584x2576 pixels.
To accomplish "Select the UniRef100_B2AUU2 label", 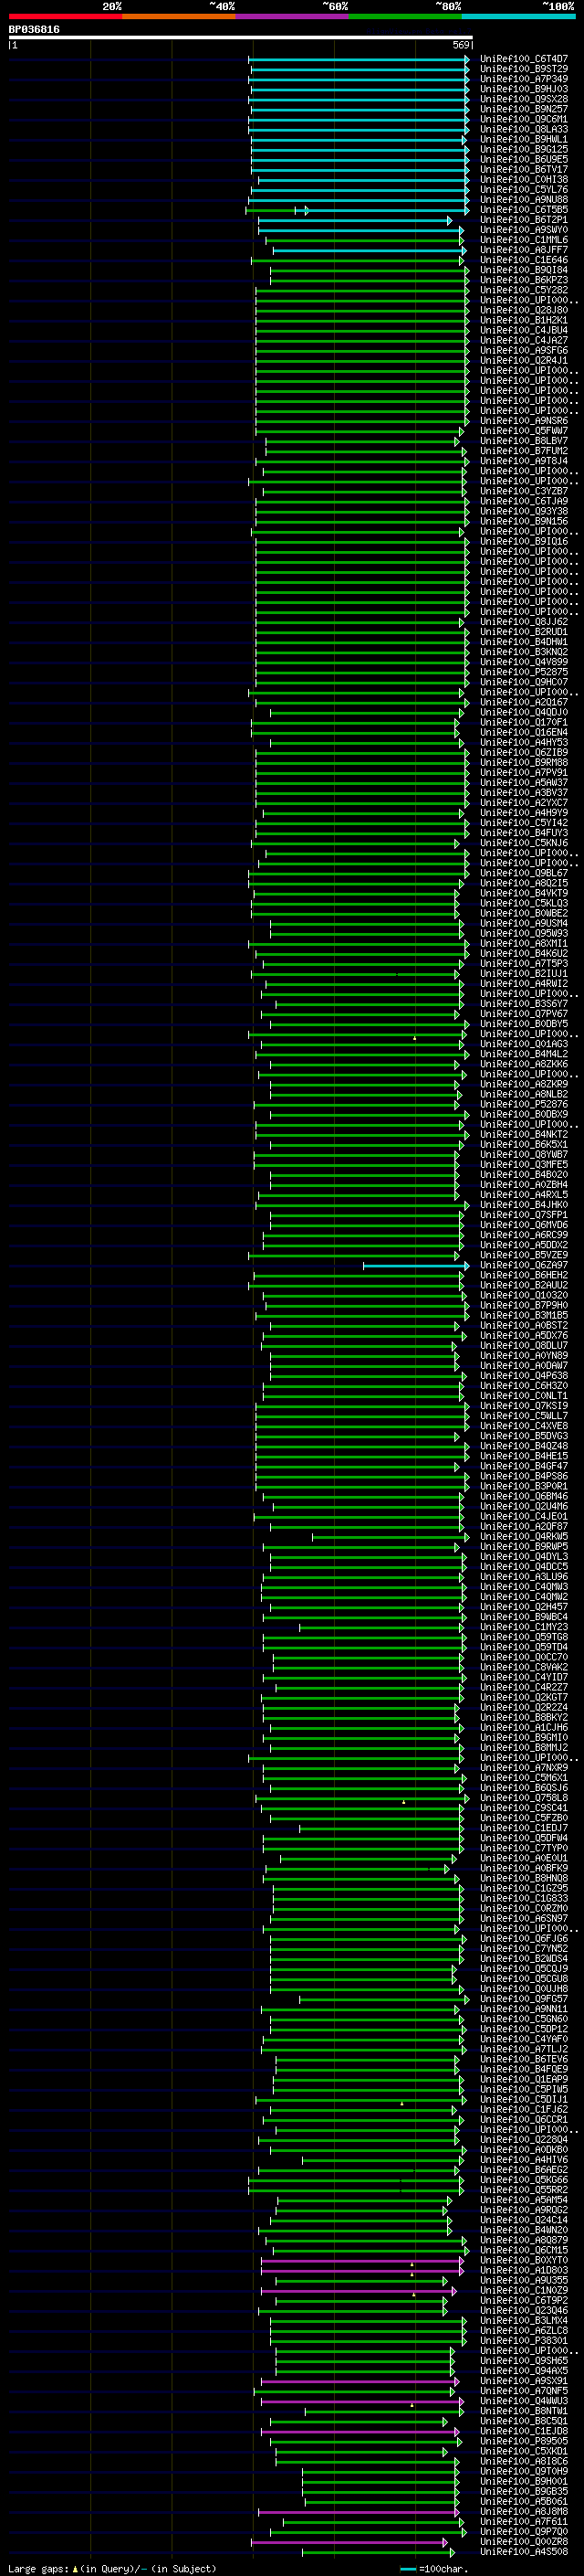I will pos(523,1285).
